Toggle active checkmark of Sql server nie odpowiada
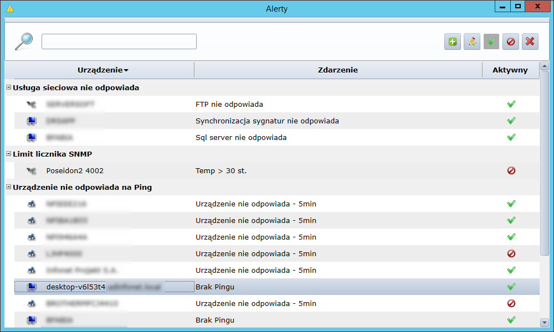This screenshot has height=332, width=554. pos(511,137)
